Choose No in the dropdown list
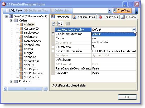145x108 pixels. [x=113, y=46]
